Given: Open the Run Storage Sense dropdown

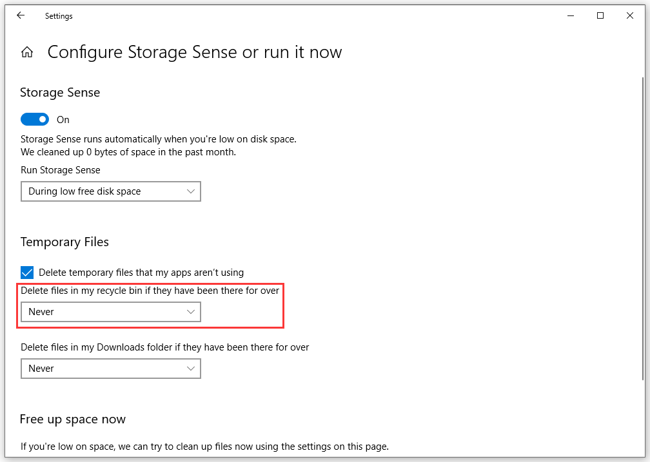Looking at the screenshot, I should point(111,191).
